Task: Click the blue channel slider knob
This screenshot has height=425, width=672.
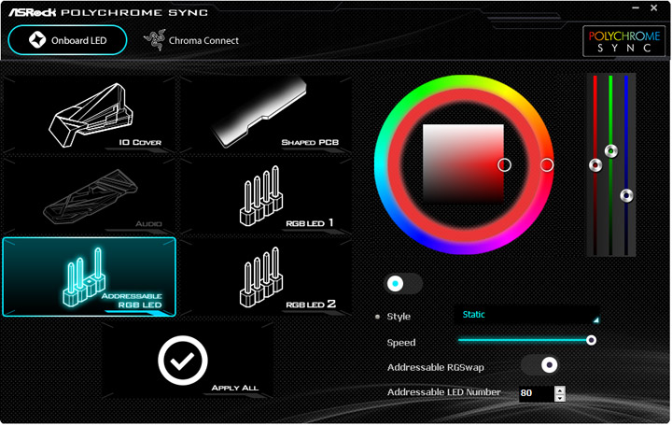Action: [x=626, y=195]
